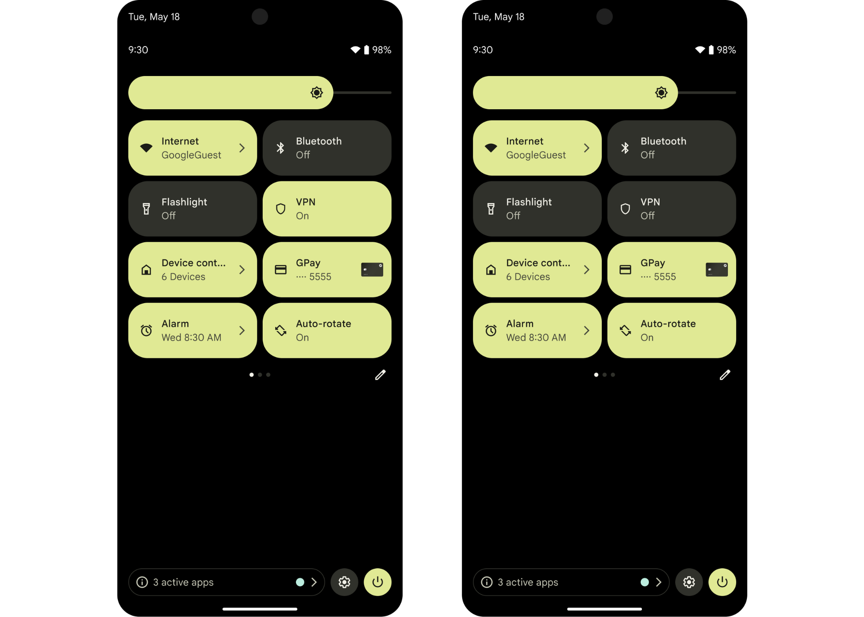Screen dimensions: 864x617
Task: Open quick settings edit pencil menu
Action: (380, 374)
